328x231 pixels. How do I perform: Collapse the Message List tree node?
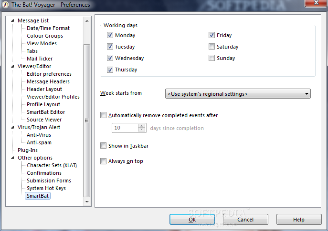12,20
